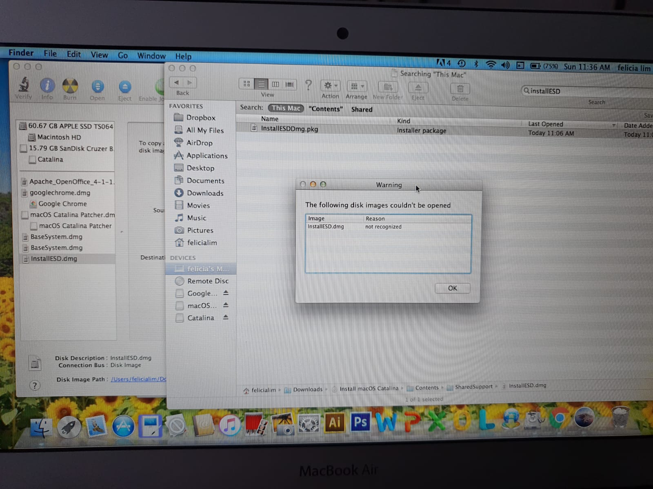The image size is (653, 489).
Task: Open AirDrop in Finder sidebar
Action: coord(193,143)
